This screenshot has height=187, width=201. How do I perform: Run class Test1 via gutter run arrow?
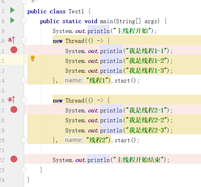pyautogui.click(x=12, y=10)
